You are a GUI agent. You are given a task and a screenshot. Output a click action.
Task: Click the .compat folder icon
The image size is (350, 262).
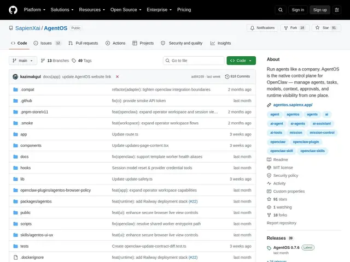click(x=15, y=90)
